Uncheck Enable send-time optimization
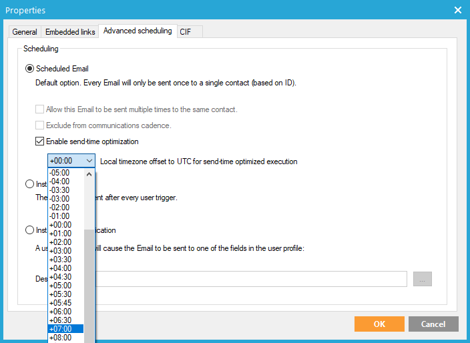470x343 pixels. pyautogui.click(x=40, y=141)
